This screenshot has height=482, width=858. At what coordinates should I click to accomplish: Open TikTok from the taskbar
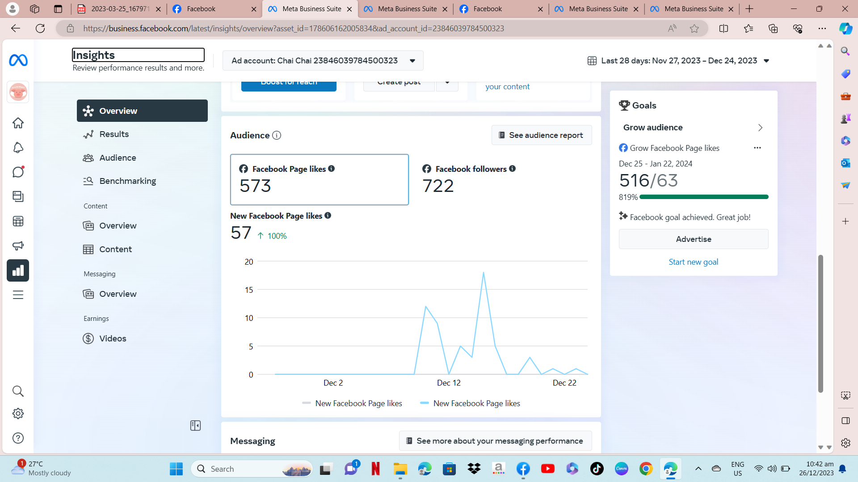tap(597, 469)
